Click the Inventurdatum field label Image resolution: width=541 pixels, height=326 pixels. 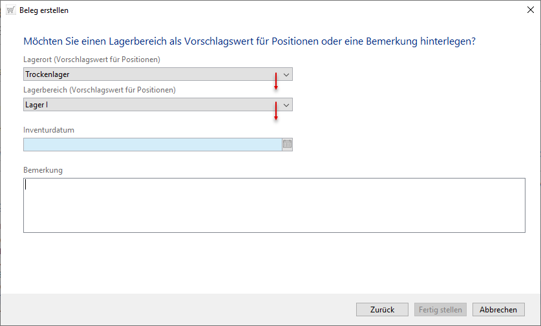pos(49,130)
